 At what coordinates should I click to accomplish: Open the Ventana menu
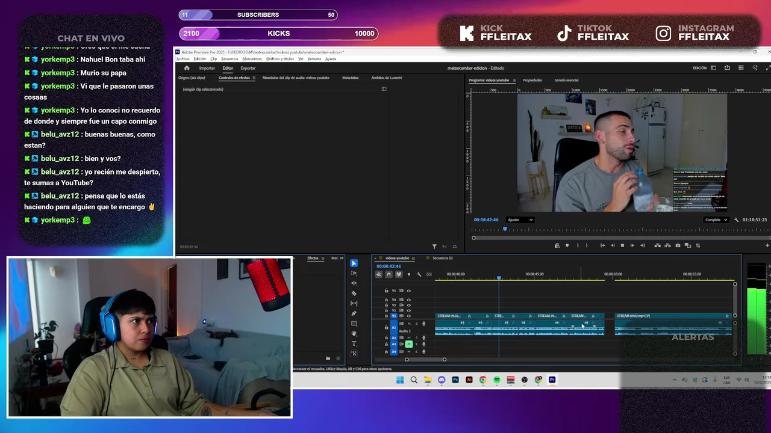(x=314, y=59)
